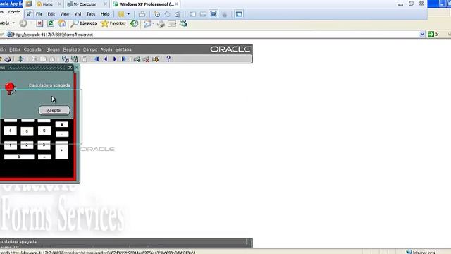Click the insert record icon
Image resolution: width=451 pixels, height=254 pixels.
point(137,59)
